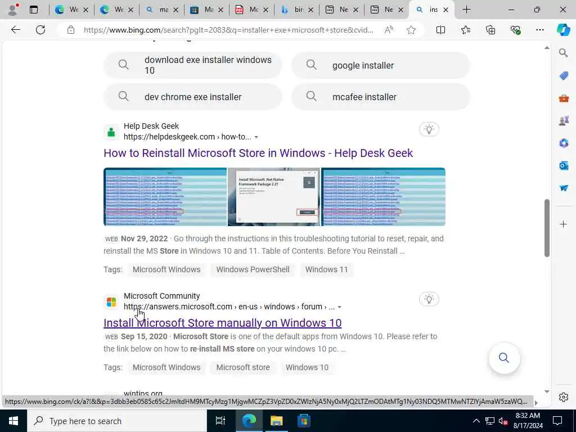
Task: Search 'dev chrome exe installer' suggestion
Action: click(193, 97)
